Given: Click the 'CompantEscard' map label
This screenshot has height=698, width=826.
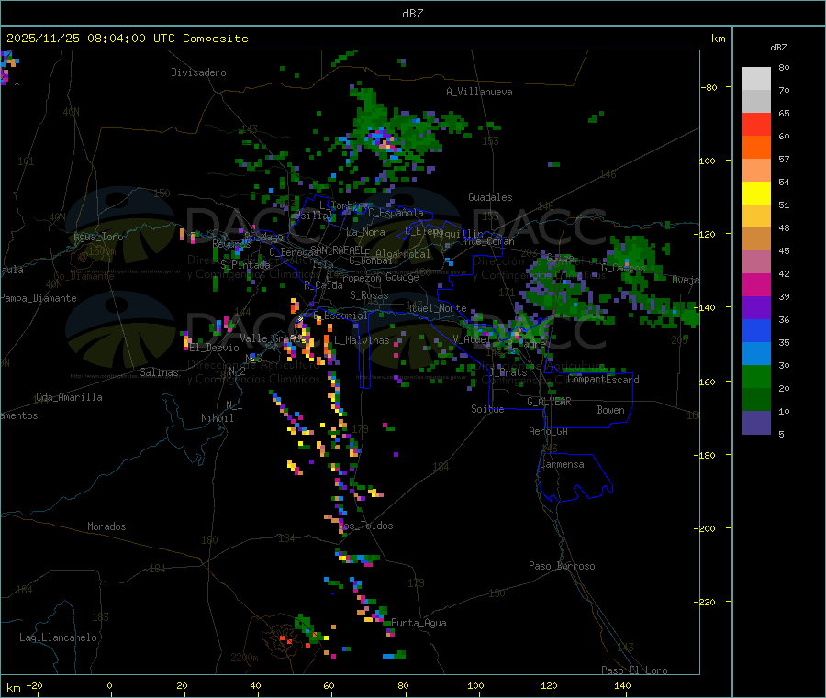Looking at the screenshot, I should coord(603,380).
